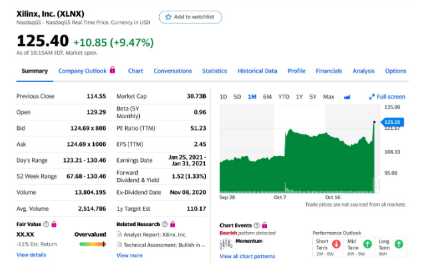424x272 pixels.
Task: Click the Overvalued fair value gradient bar
Action: tap(93, 244)
